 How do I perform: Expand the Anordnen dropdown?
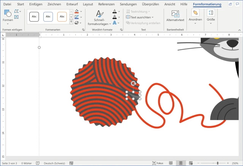coord(195,17)
